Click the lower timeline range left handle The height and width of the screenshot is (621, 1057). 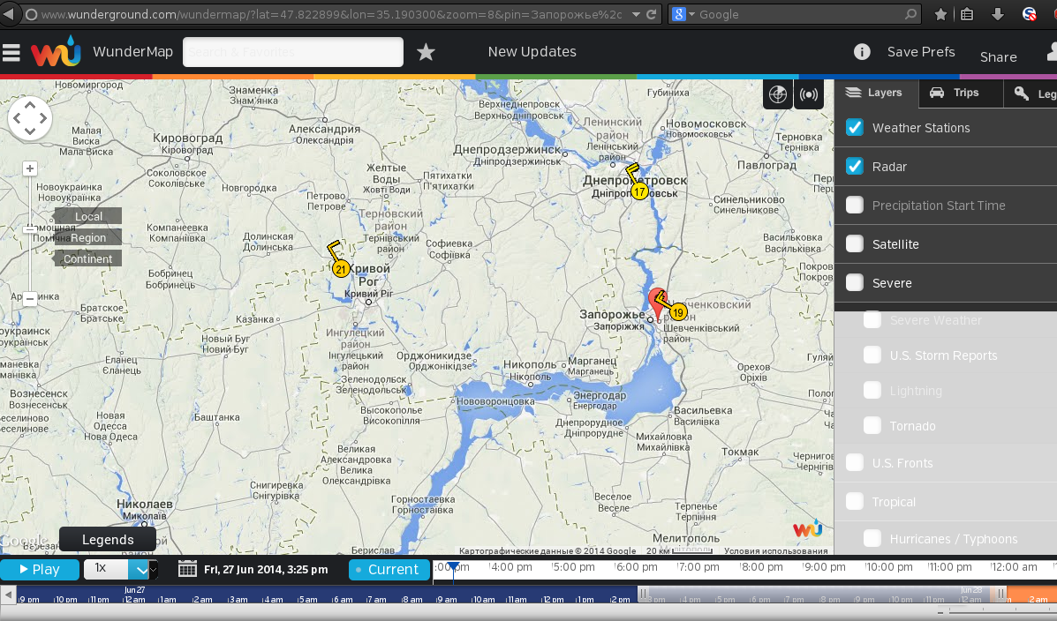[643, 594]
